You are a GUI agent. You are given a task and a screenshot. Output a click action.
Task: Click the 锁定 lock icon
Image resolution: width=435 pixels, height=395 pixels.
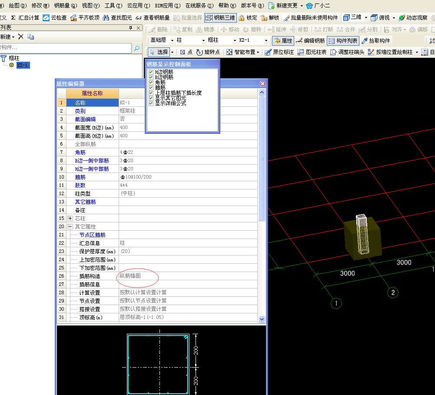241,18
